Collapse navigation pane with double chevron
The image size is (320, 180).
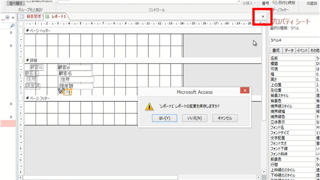(x=13, y=17)
